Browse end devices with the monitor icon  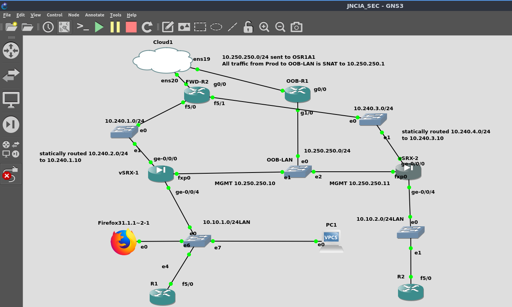(x=11, y=100)
